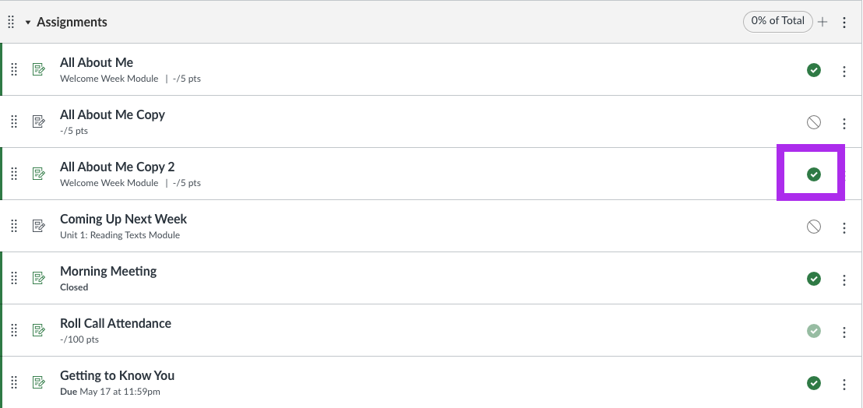Open the Roll Call Attendance assignment link
This screenshot has height=408, width=863.
pos(115,323)
